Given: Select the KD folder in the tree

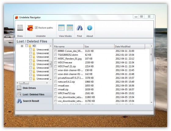Looking at the screenshot, I should 34,46.
